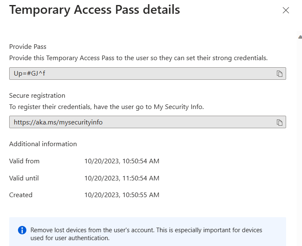
Task: Select the https://aka.ms/mysecurityinfo field
Action: coord(148,122)
